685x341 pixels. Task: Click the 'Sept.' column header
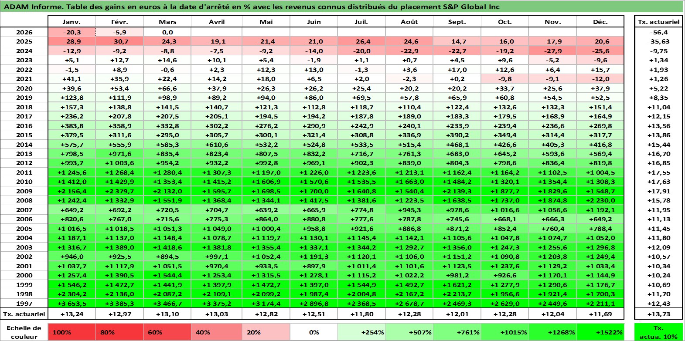pos(457,22)
